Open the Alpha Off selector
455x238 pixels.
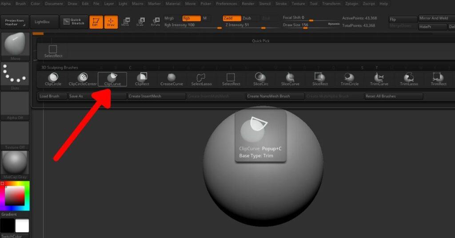pyautogui.click(x=15, y=106)
